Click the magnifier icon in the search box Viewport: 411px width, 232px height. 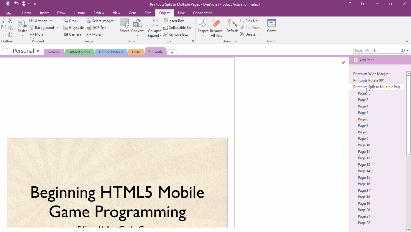(403, 51)
